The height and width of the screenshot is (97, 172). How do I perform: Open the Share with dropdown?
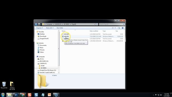click(50, 28)
